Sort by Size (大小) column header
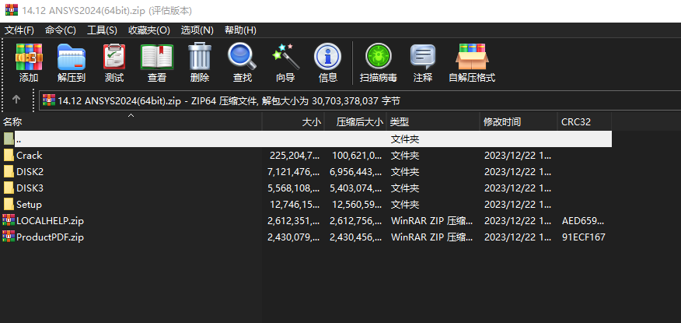This screenshot has height=323, width=681. click(x=293, y=121)
